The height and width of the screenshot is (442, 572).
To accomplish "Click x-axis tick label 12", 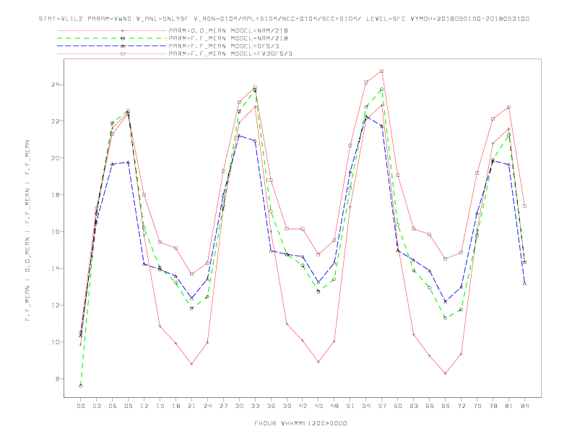I will tap(144, 406).
